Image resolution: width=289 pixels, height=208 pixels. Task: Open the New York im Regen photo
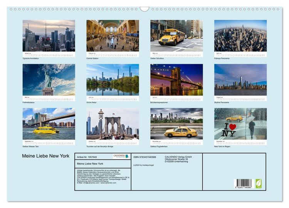click(x=240, y=124)
